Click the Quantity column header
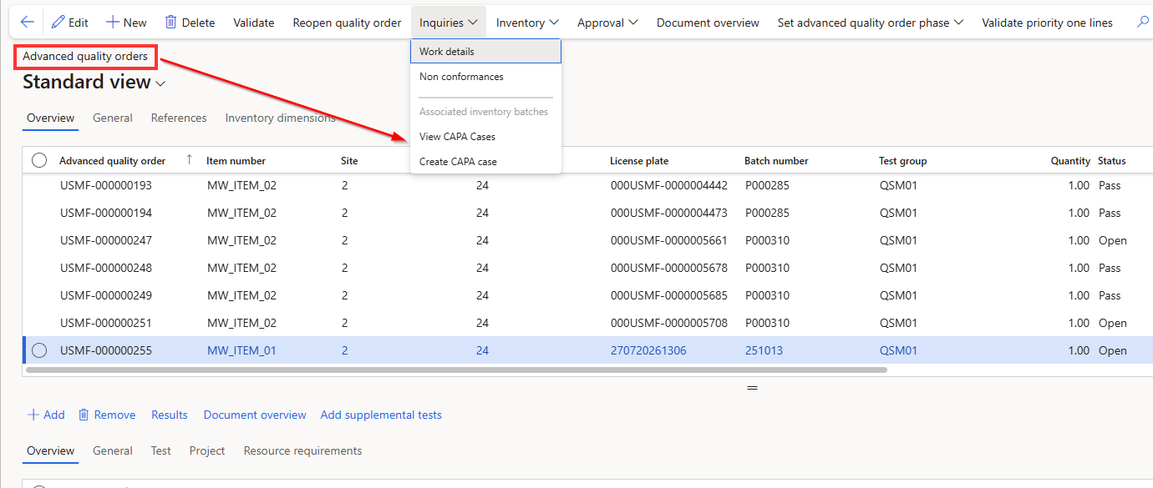The height and width of the screenshot is (488, 1153). coord(1070,160)
